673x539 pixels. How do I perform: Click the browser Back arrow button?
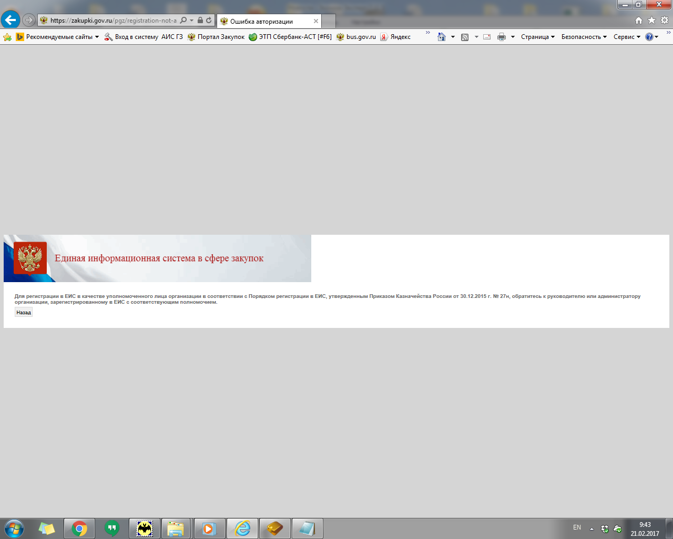click(x=11, y=20)
